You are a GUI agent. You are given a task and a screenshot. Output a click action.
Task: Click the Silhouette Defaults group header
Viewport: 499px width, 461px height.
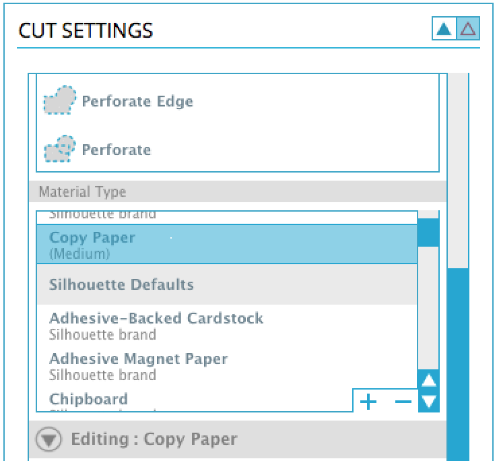227,284
